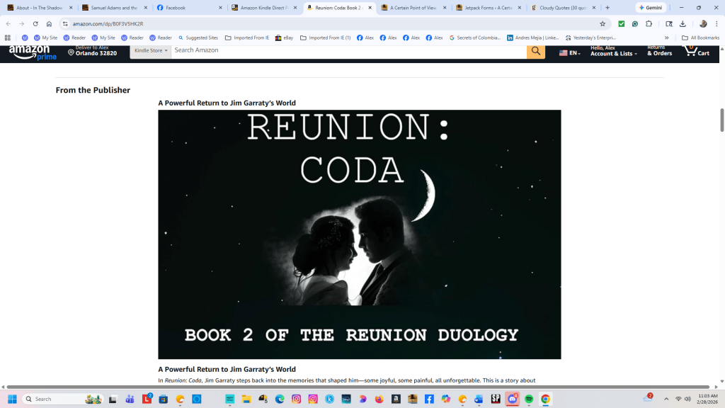Open Returns & Orders link
The image size is (725, 408).
(x=659, y=51)
